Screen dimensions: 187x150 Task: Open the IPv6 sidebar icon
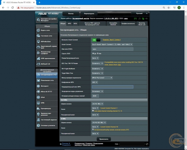38,97
